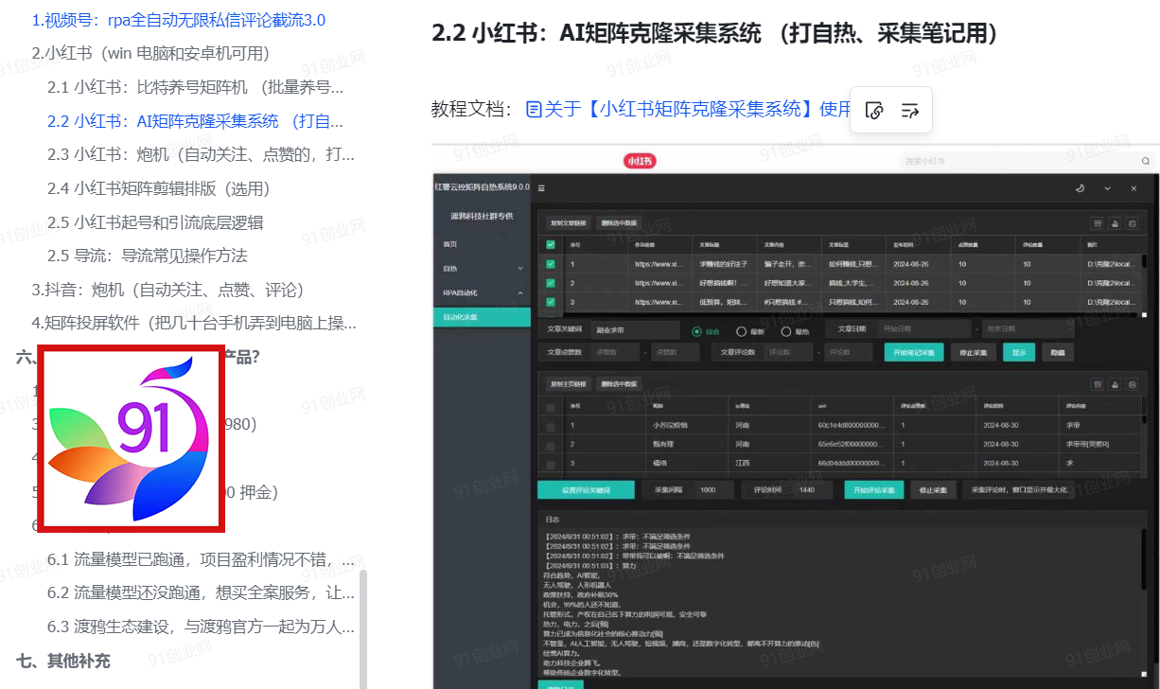Click export icon above the article table
This screenshot has height=689, width=1160.
1115,223
